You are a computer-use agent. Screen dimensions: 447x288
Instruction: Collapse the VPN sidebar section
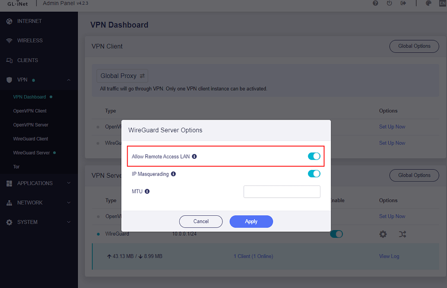tap(68, 80)
